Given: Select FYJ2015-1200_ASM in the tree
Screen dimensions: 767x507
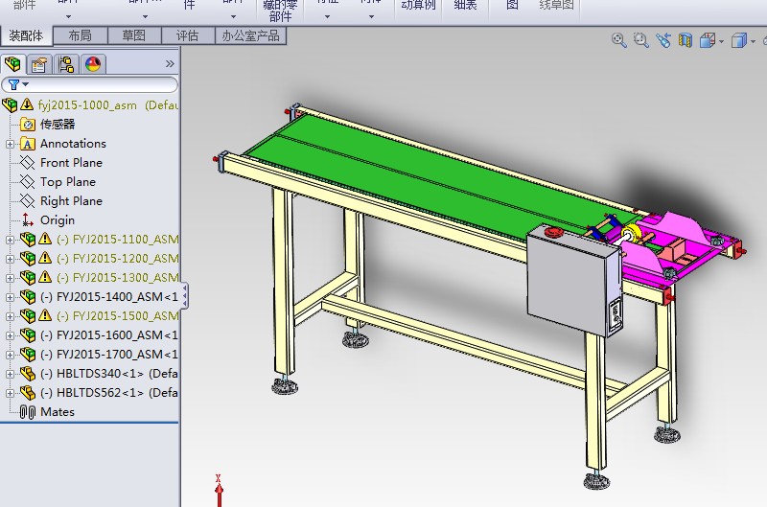Looking at the screenshot, I should (117, 259).
